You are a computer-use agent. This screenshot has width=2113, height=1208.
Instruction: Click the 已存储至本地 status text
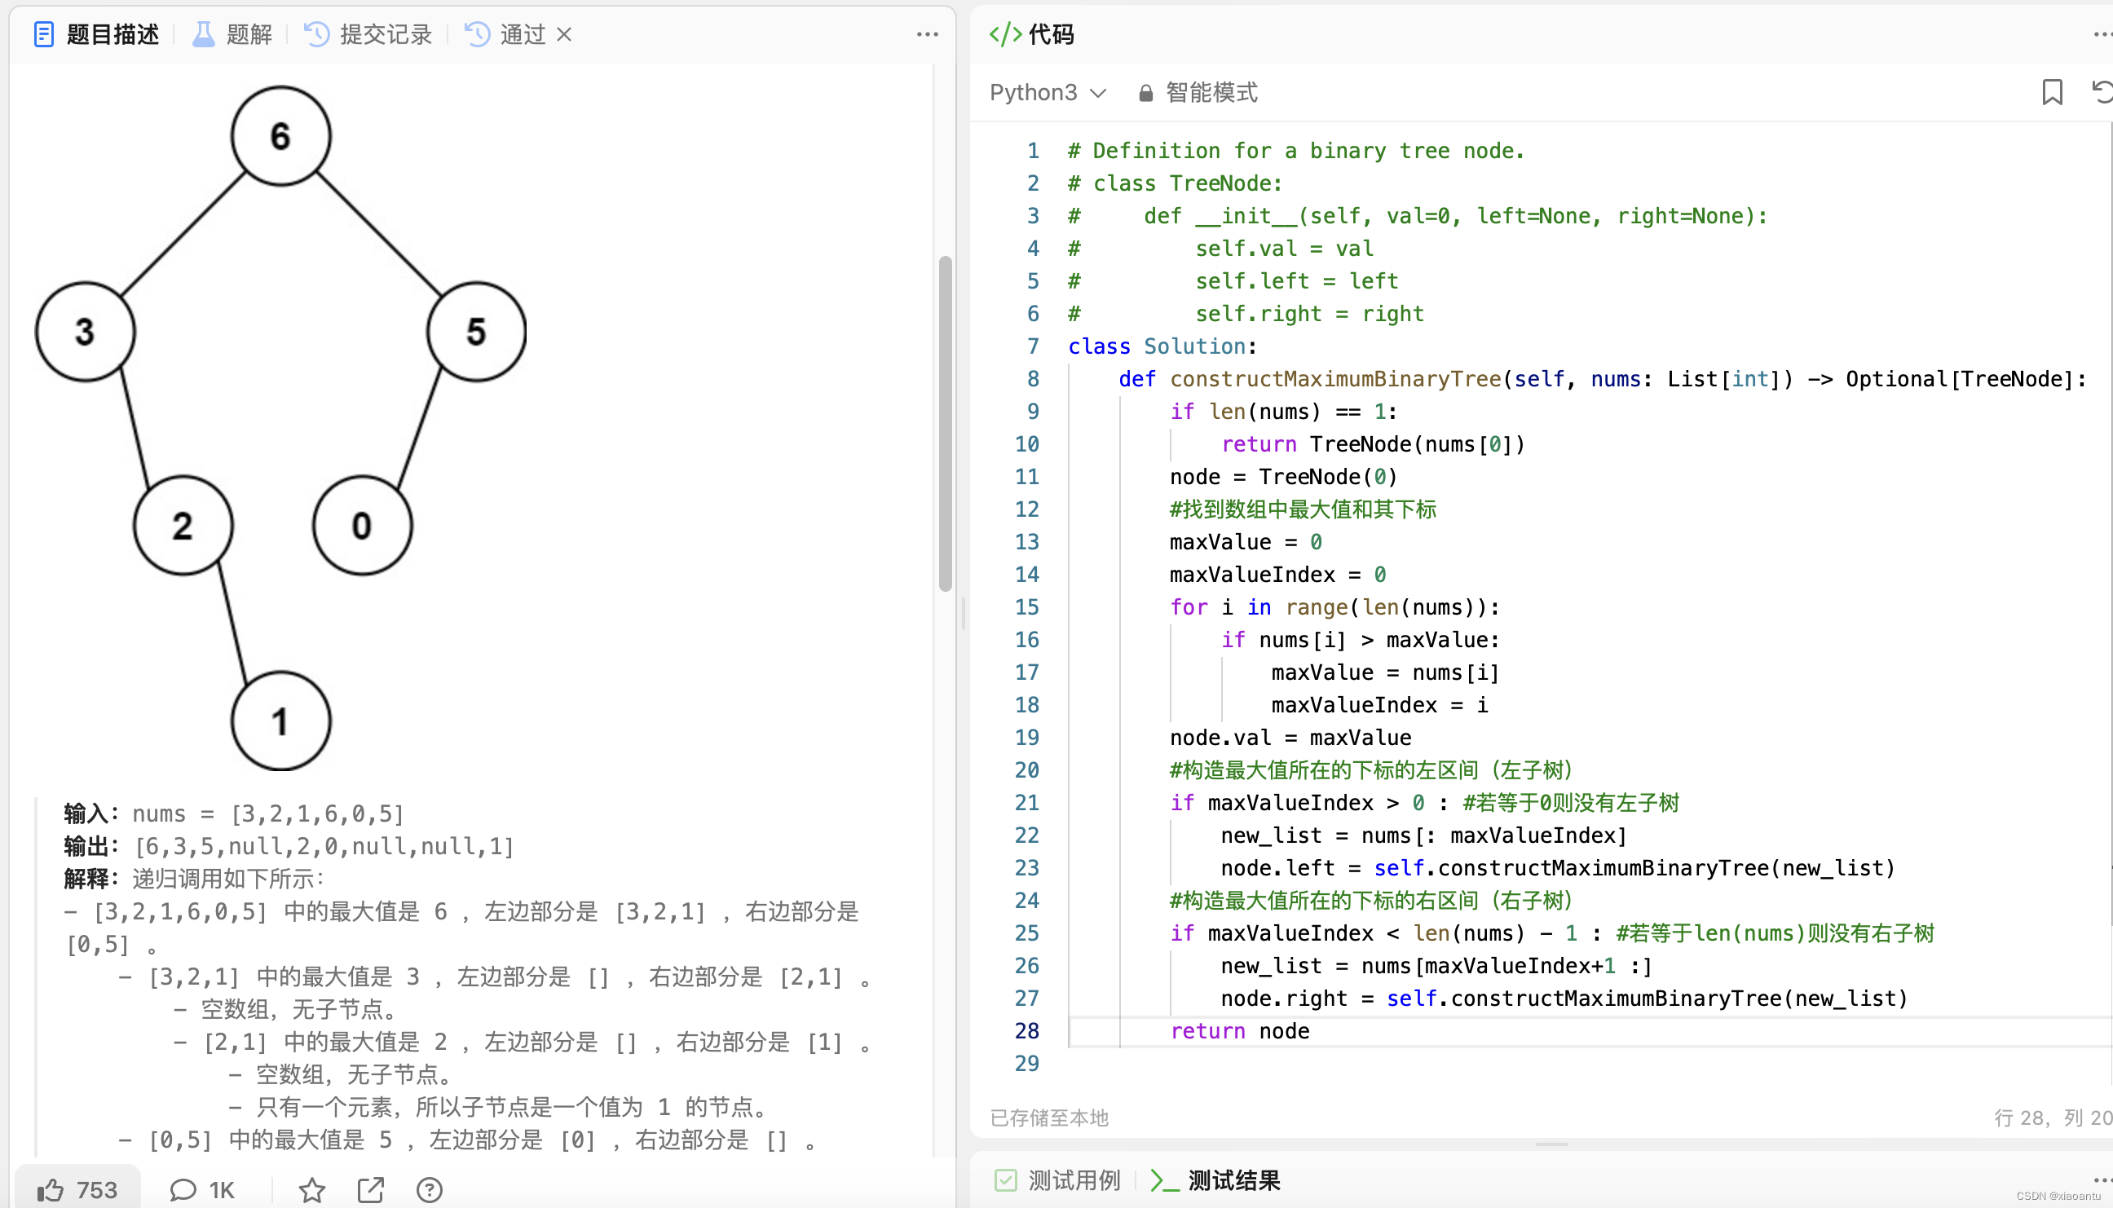[1048, 1118]
